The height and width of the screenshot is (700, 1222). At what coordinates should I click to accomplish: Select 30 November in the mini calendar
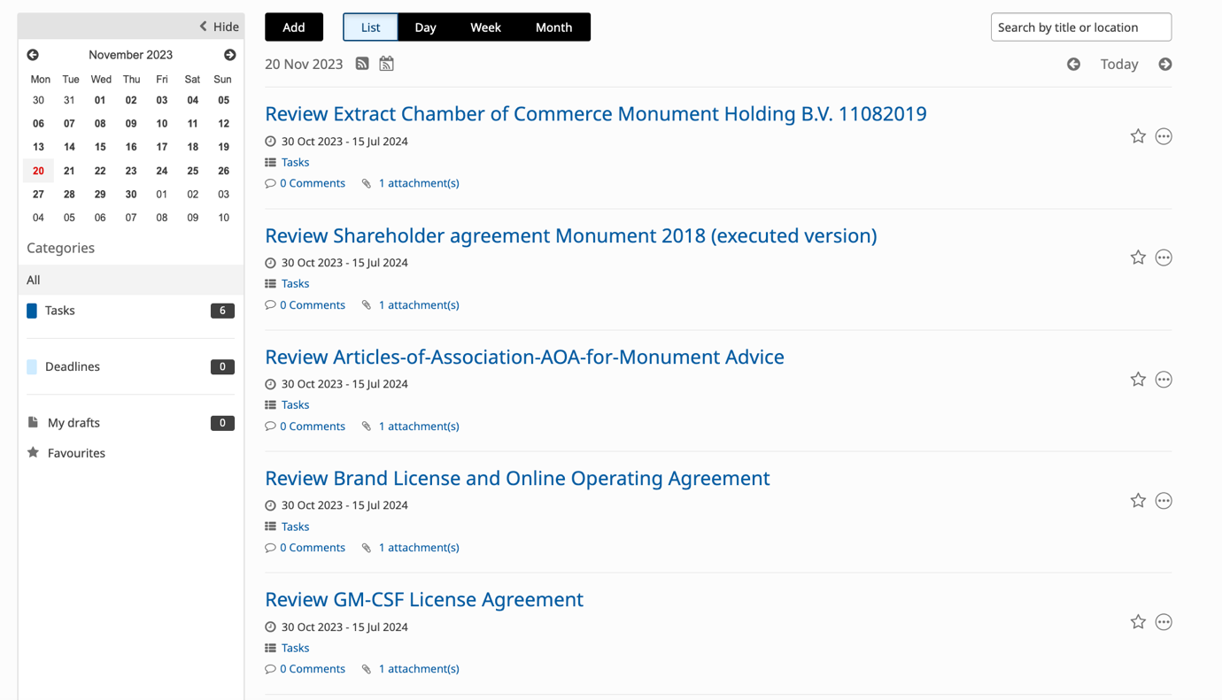[x=131, y=194]
